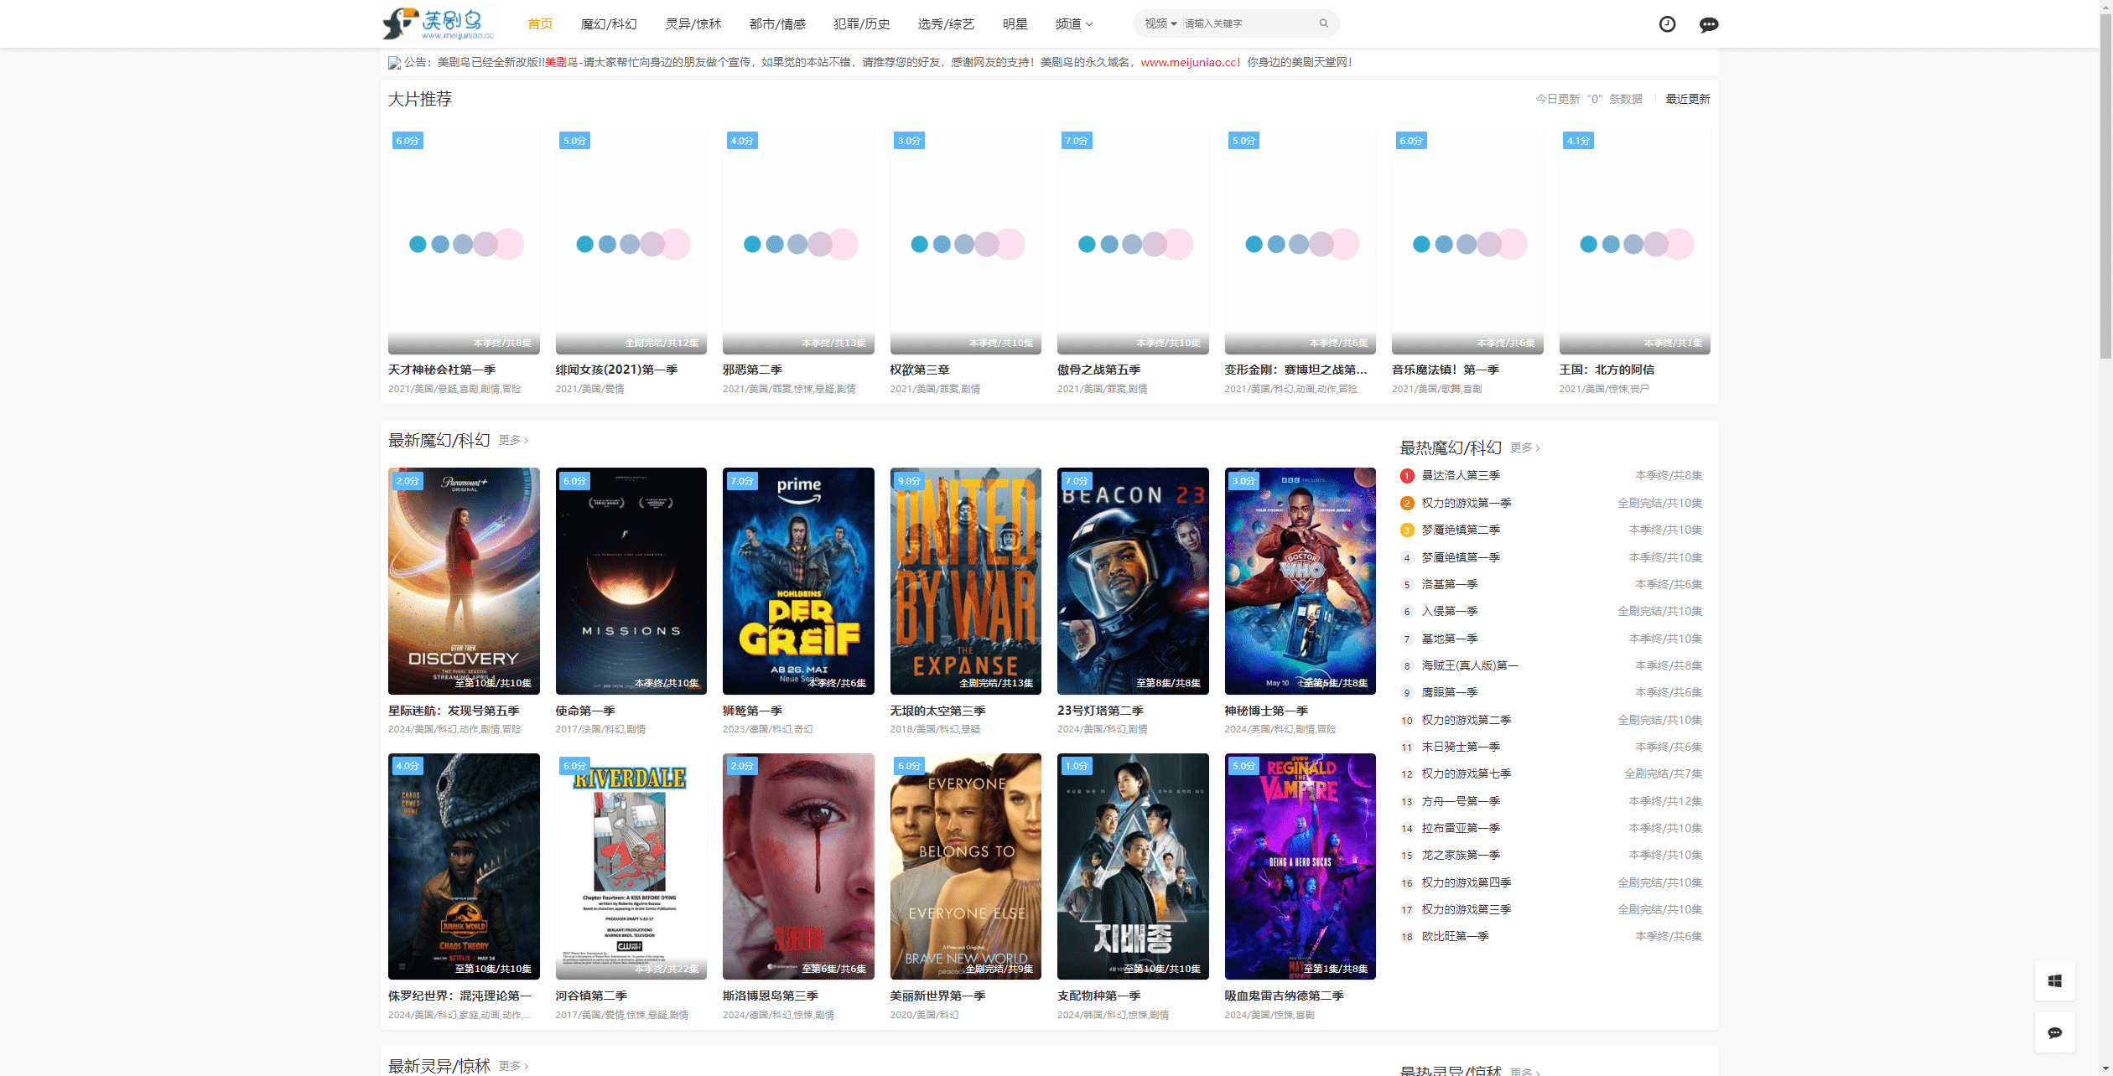
Task: Expand the 视频 search type dropdown
Action: pos(1160,23)
